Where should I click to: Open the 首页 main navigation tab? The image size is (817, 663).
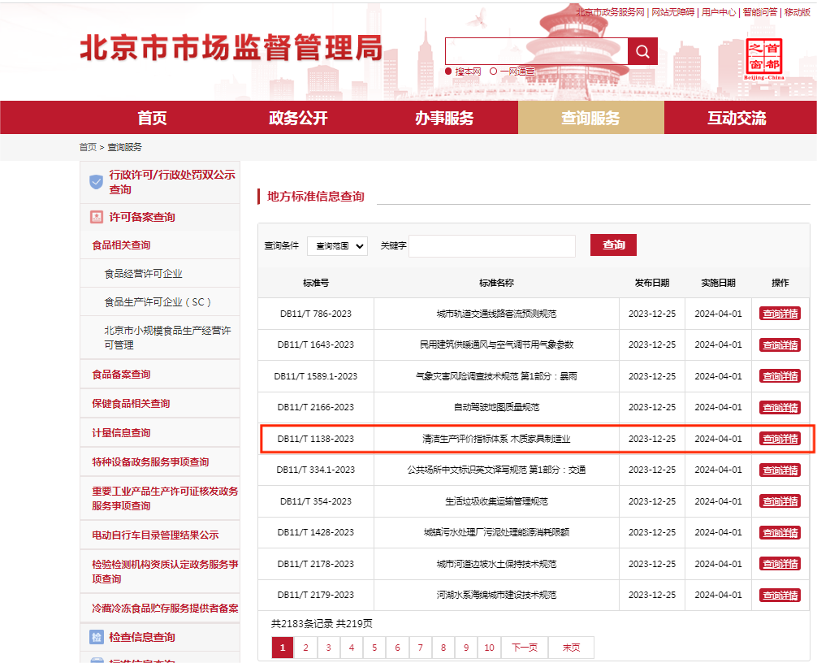(x=152, y=118)
